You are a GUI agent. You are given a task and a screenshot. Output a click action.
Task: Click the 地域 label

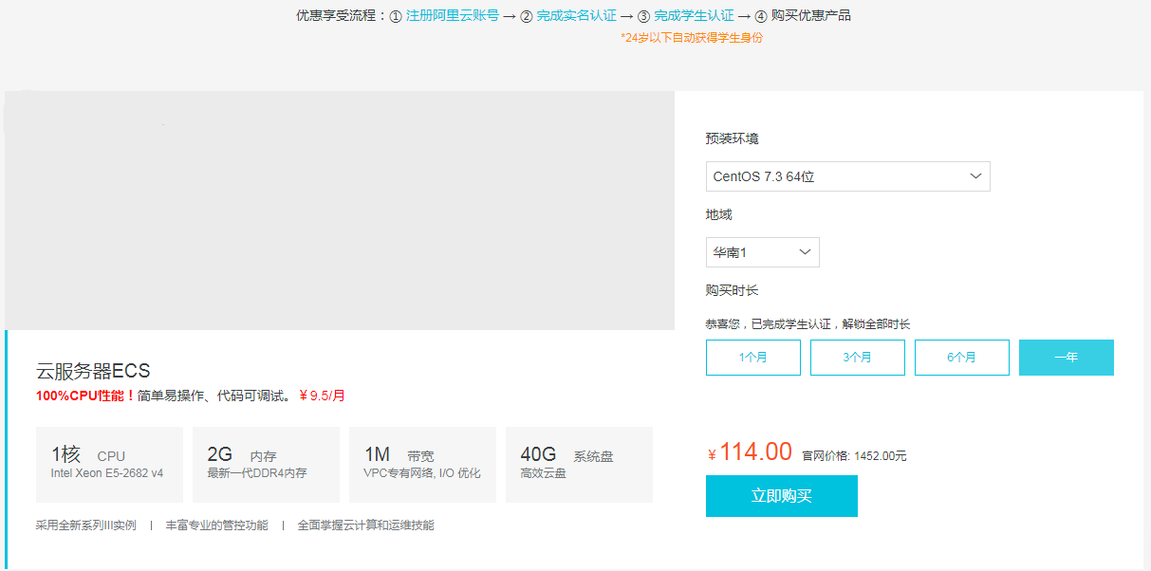coord(719,214)
